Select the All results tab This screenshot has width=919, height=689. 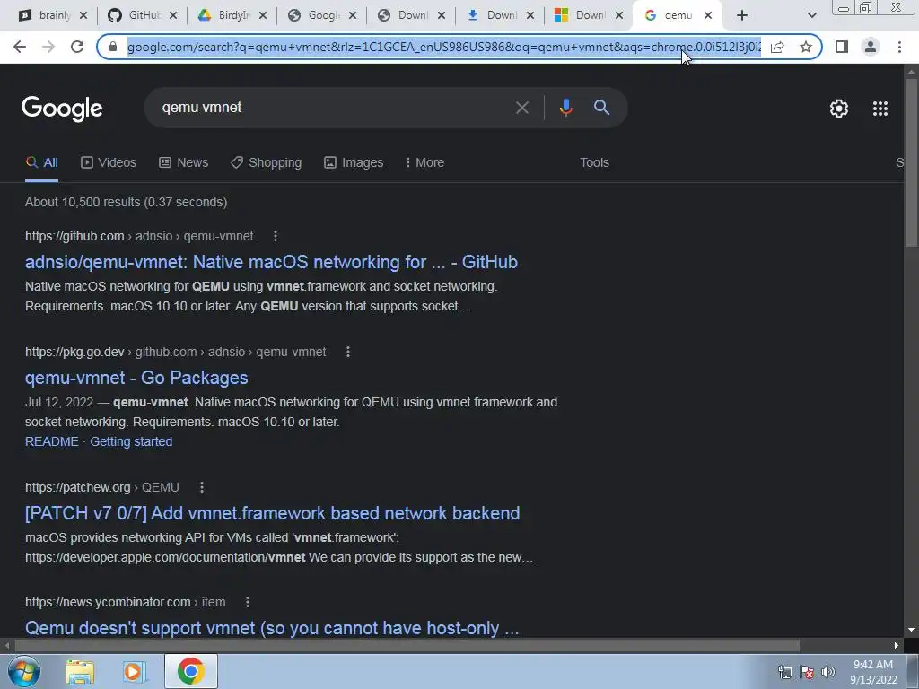tap(41, 162)
